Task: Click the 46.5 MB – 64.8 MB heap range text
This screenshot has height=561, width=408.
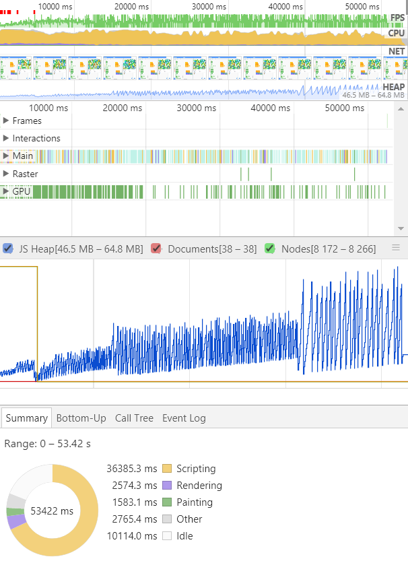Action: point(373,95)
